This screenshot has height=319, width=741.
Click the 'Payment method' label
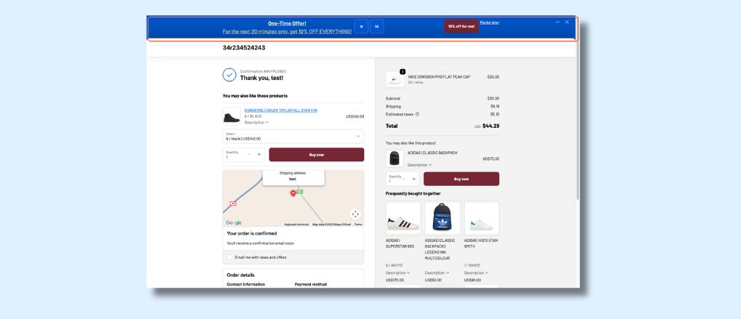coord(310,285)
